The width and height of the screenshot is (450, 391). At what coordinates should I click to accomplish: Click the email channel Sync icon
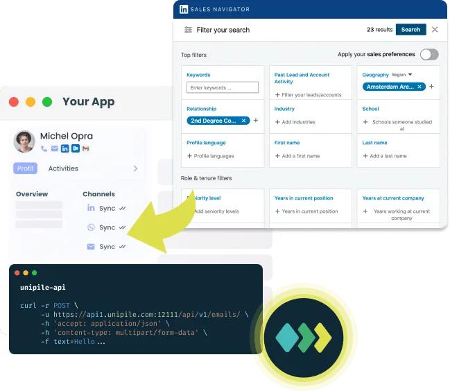91,246
